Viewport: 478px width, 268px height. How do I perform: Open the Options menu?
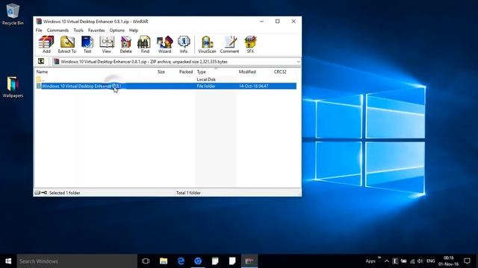pyautogui.click(x=117, y=31)
